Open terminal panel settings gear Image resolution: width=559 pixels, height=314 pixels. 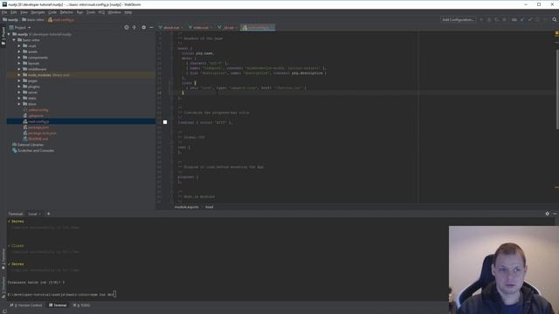(548, 214)
